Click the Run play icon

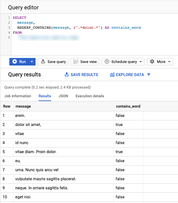(15, 61)
